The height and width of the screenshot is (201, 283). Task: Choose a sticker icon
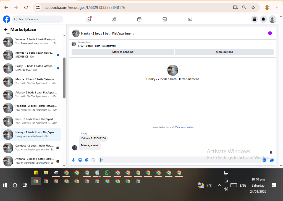click(87, 160)
